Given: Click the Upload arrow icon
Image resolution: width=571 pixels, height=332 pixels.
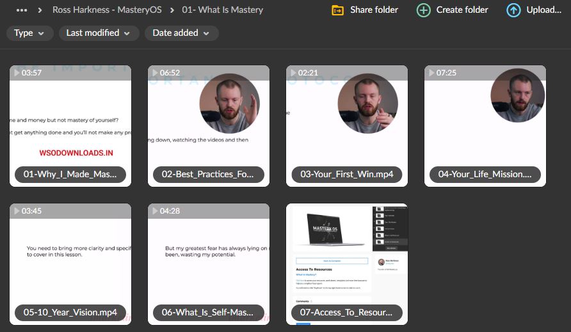Looking at the screenshot, I should (x=513, y=10).
